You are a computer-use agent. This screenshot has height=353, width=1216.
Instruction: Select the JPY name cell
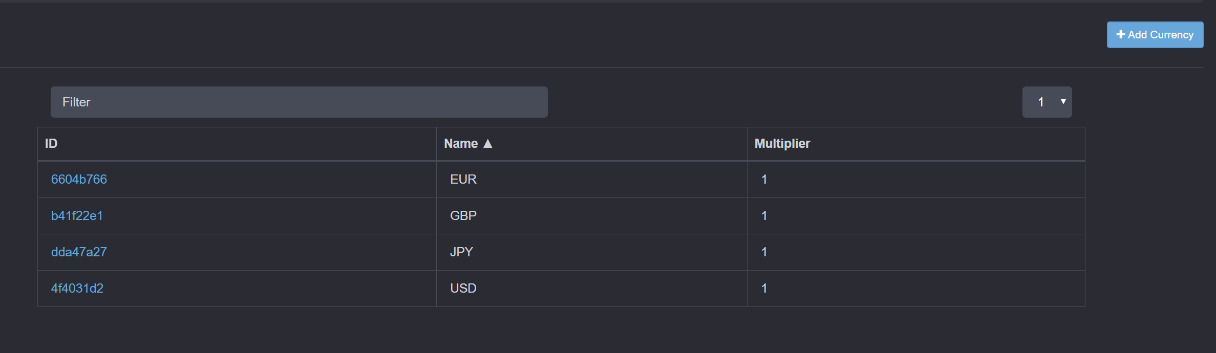click(x=461, y=252)
